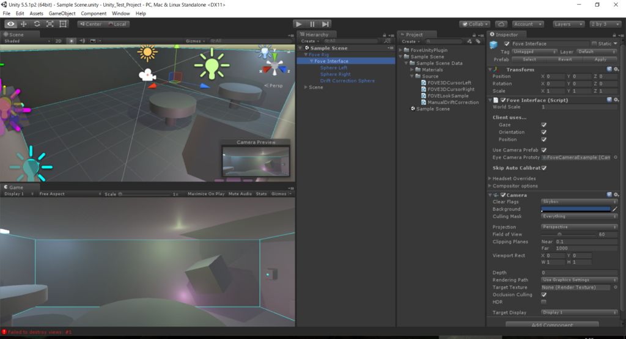Click prefab Revert button

click(x=565, y=59)
